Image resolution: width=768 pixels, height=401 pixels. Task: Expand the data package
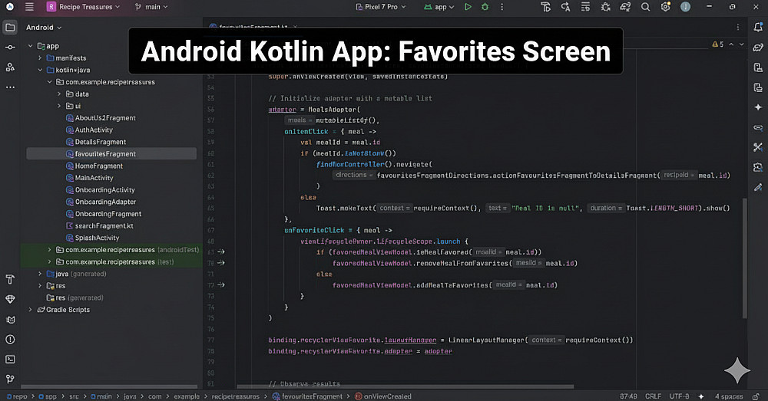point(59,94)
